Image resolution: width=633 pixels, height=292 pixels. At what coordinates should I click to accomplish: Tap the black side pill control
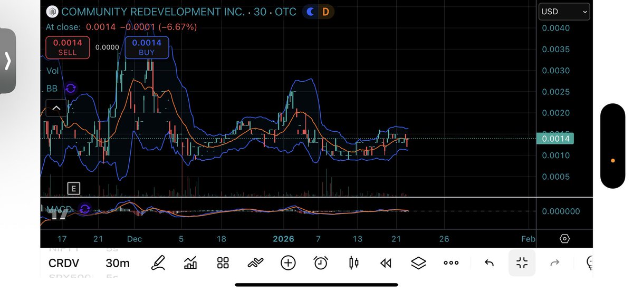click(x=613, y=145)
